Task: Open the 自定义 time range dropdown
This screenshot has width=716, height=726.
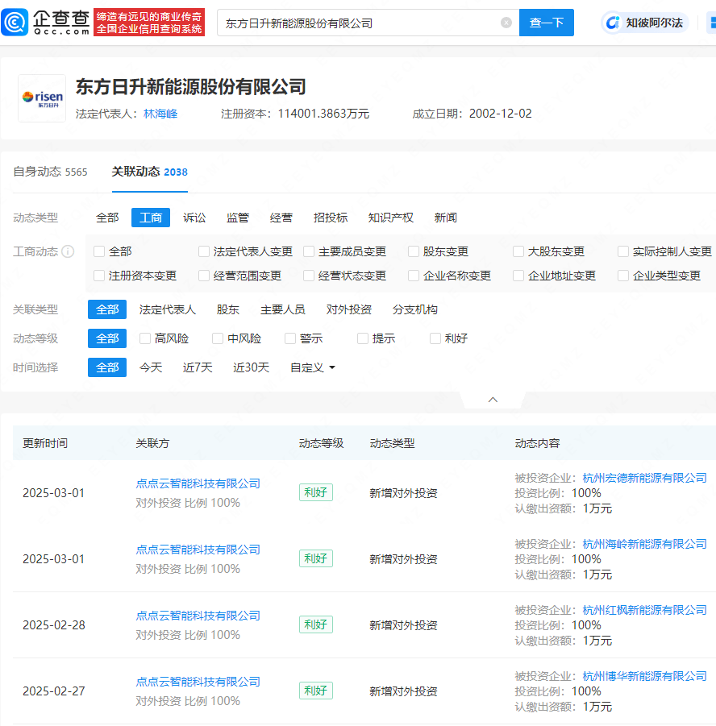Action: click(312, 367)
